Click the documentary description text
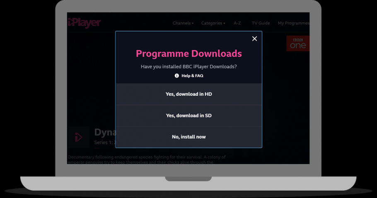The width and height of the screenshot is (377, 198). coord(147,160)
